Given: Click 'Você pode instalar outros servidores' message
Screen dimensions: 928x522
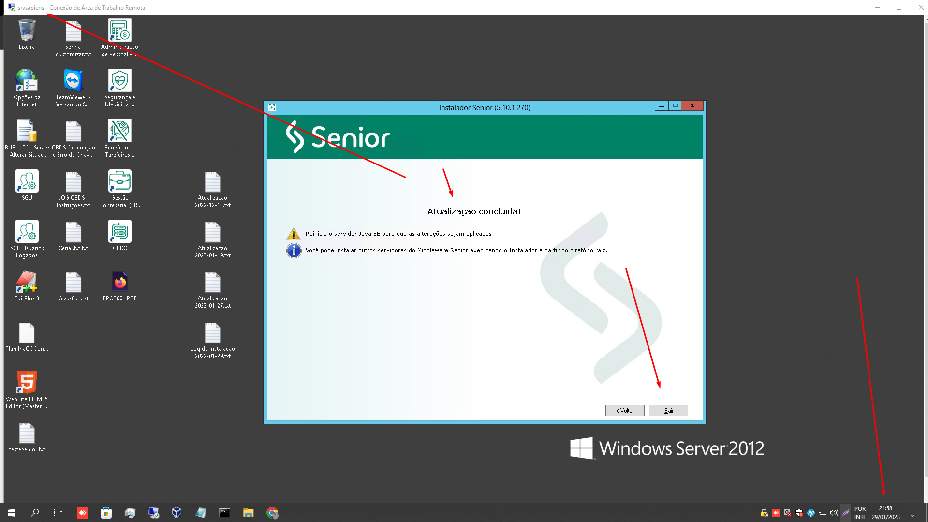Looking at the screenshot, I should click(x=456, y=250).
